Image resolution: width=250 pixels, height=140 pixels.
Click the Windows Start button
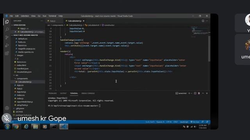[x=7, y=127]
